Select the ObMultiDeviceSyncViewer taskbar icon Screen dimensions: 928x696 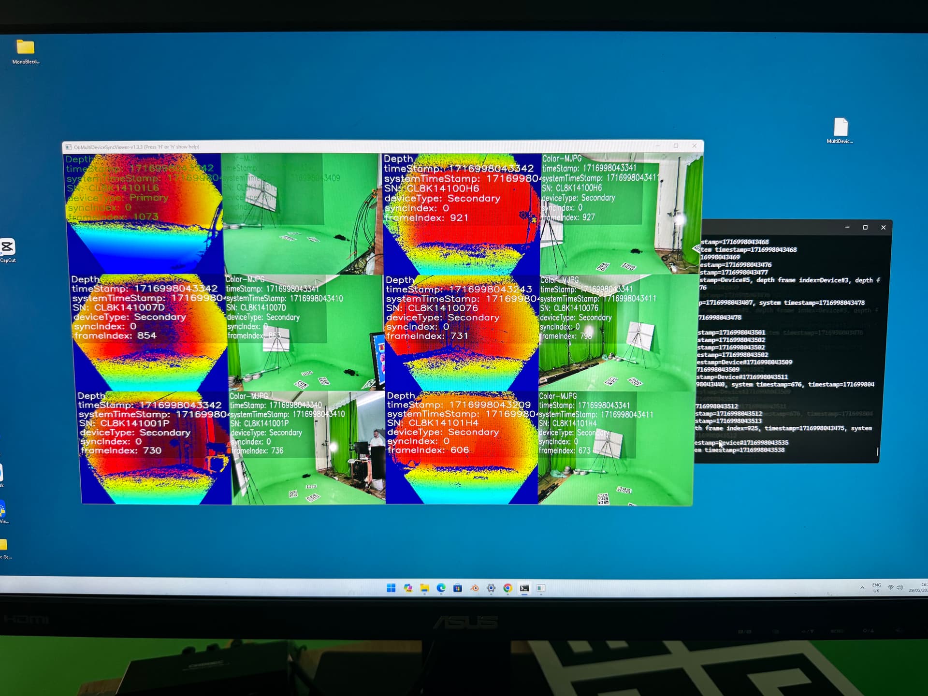[541, 588]
